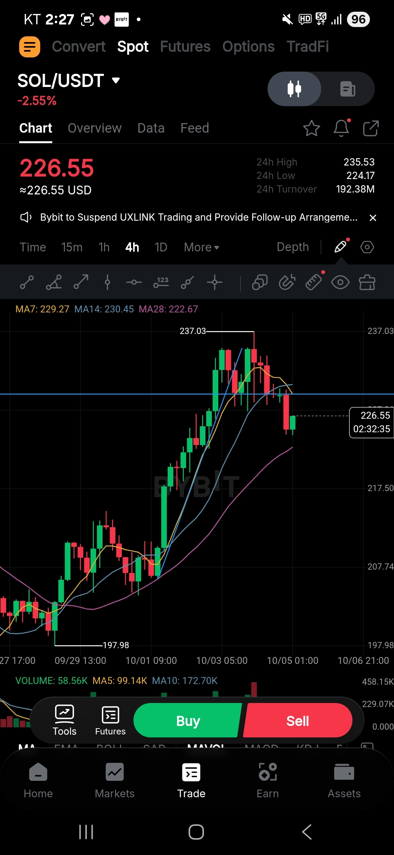Open the TradFi tab
This screenshot has width=394, height=855.
click(x=308, y=47)
